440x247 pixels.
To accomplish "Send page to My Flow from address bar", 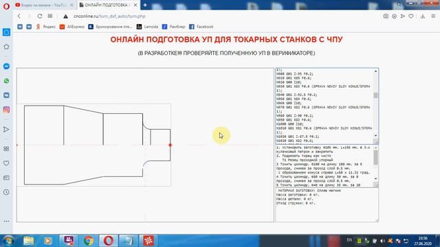I will (403, 16).
